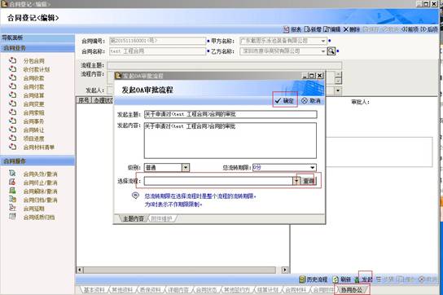443x295 pixels.
Task: Click the magnifier search icon beside 乙方名称
Action: (x=331, y=51)
